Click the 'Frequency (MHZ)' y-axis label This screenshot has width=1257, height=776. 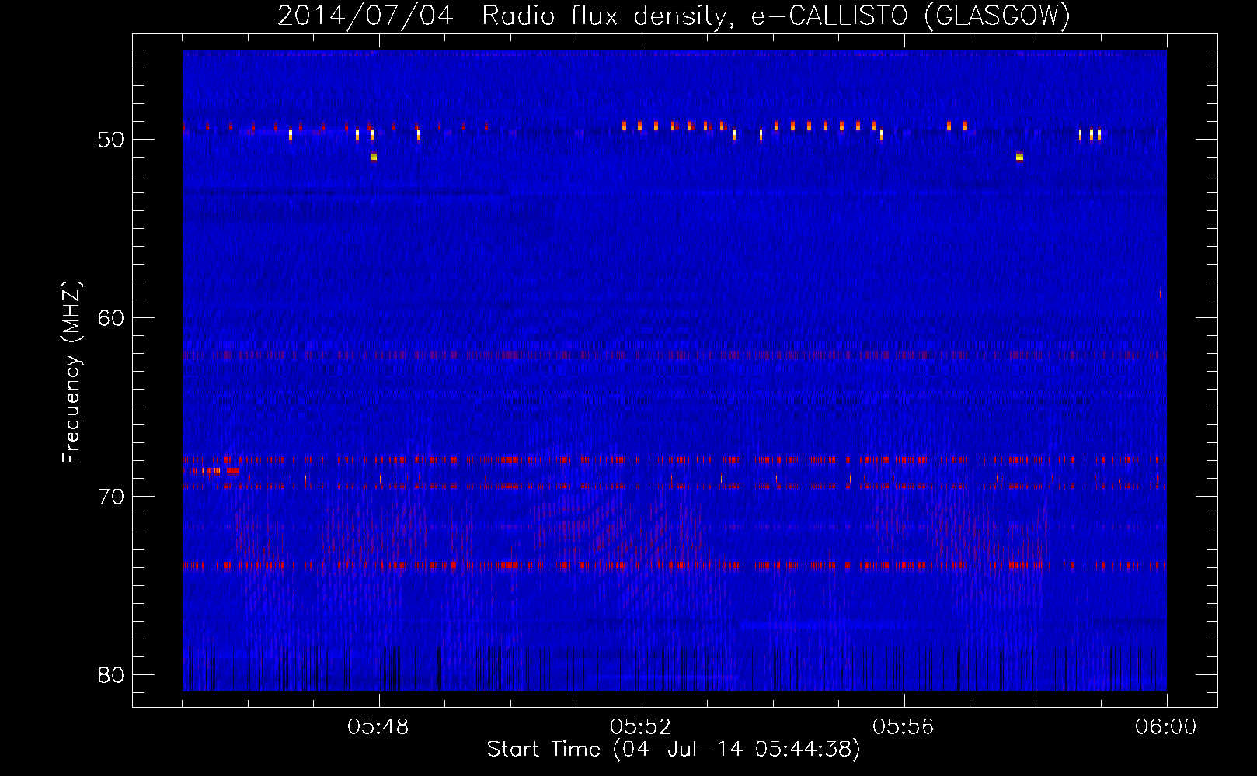(x=71, y=372)
